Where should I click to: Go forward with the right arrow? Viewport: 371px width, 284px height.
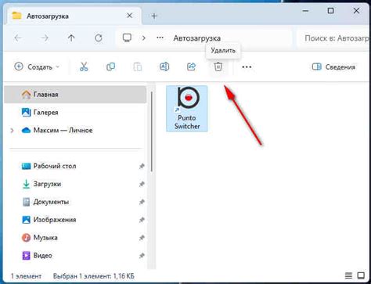(x=45, y=38)
